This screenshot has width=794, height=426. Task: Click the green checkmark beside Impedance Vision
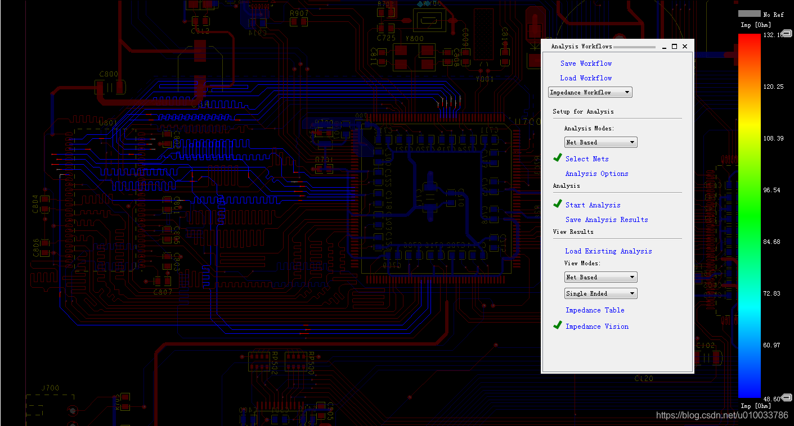pyautogui.click(x=558, y=325)
